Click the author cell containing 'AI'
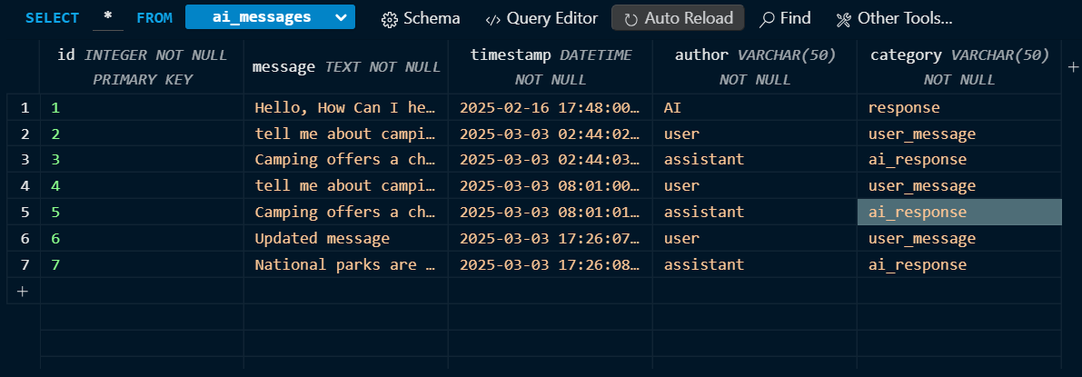The image size is (1082, 377). pyautogui.click(x=754, y=108)
